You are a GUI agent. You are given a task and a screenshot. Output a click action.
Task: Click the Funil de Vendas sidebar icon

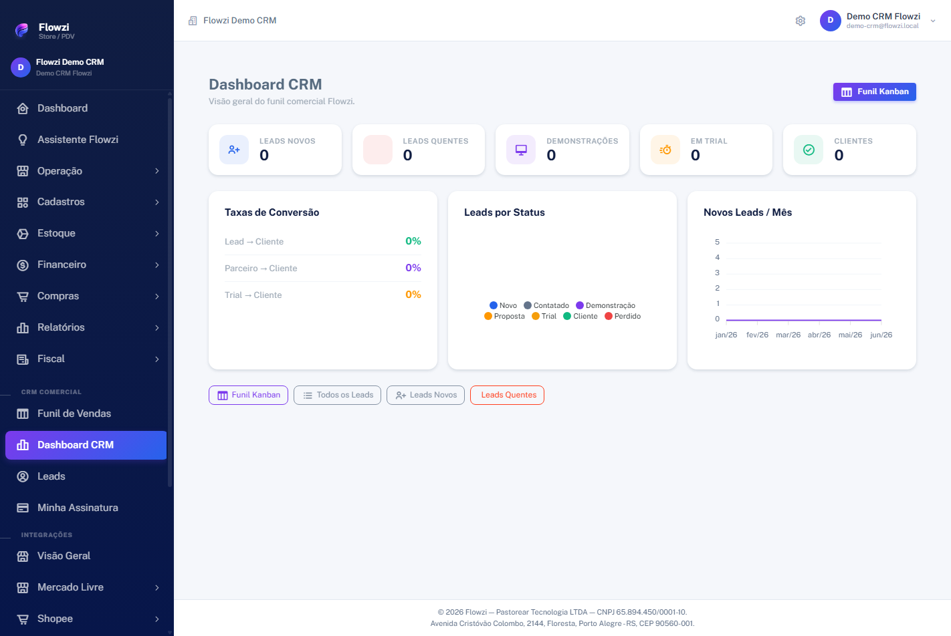click(x=23, y=414)
